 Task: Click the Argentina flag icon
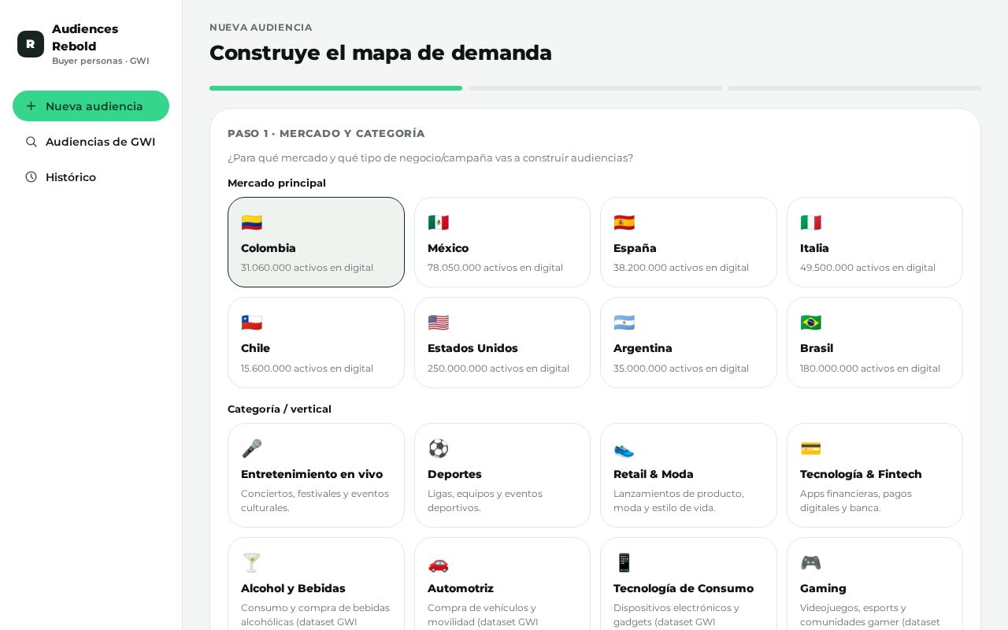(x=624, y=323)
